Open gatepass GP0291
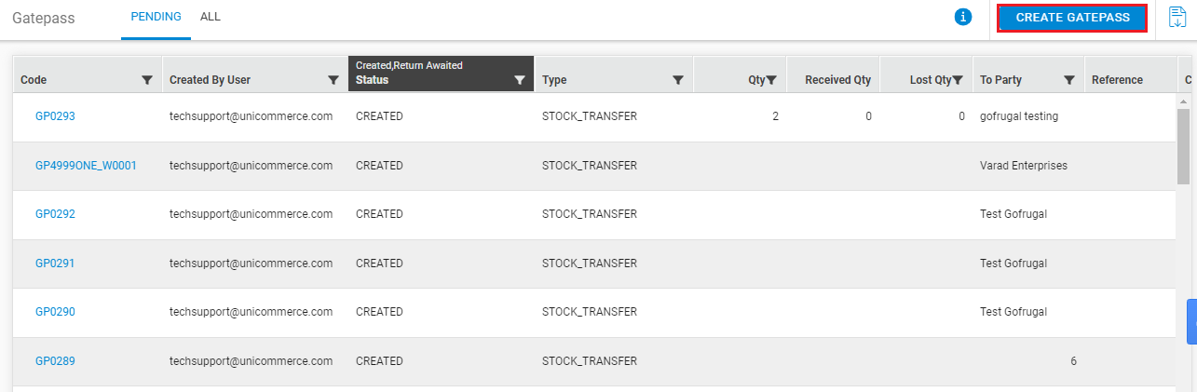 coord(55,264)
